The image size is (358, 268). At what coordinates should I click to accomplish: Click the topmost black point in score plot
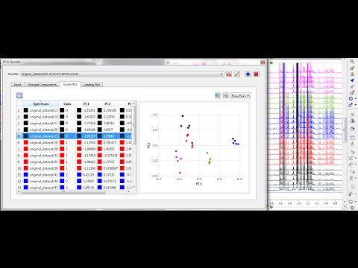click(183, 116)
